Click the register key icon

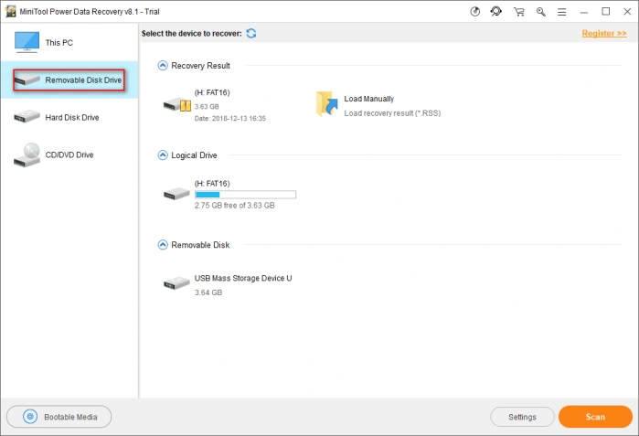tap(541, 11)
